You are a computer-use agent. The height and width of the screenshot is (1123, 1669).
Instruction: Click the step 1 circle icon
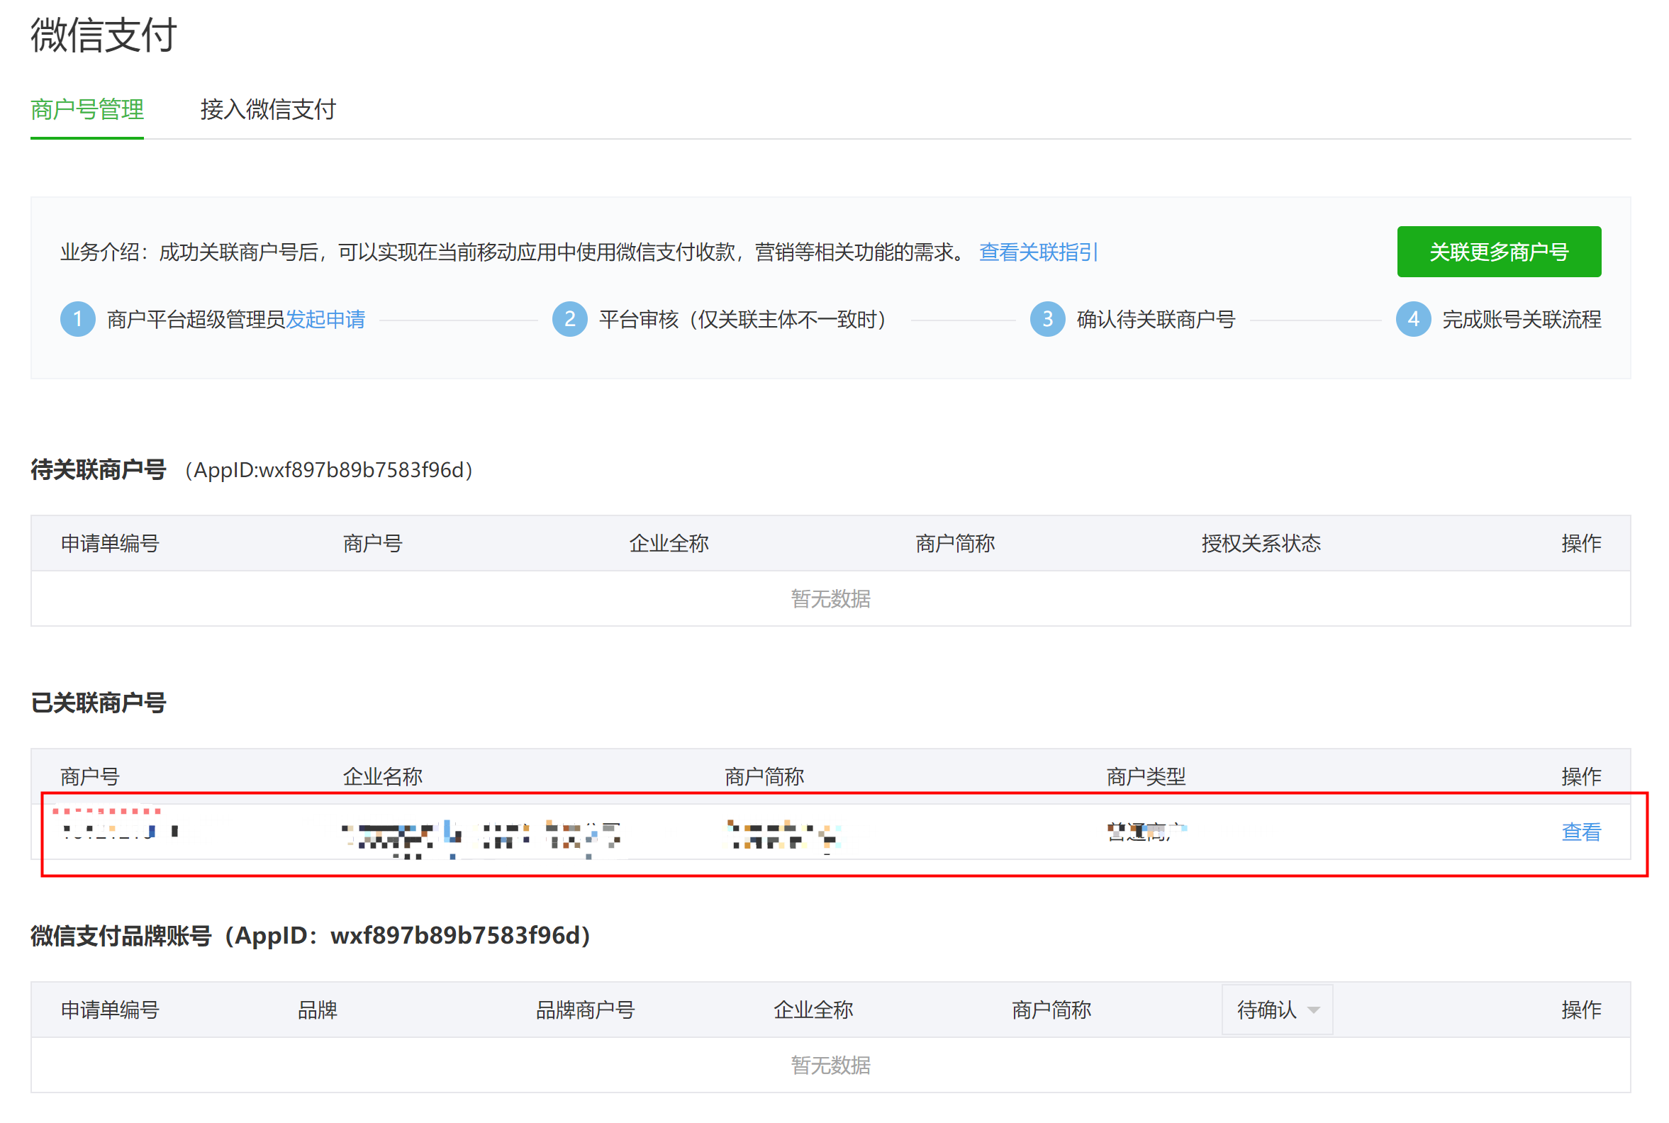[x=77, y=320]
